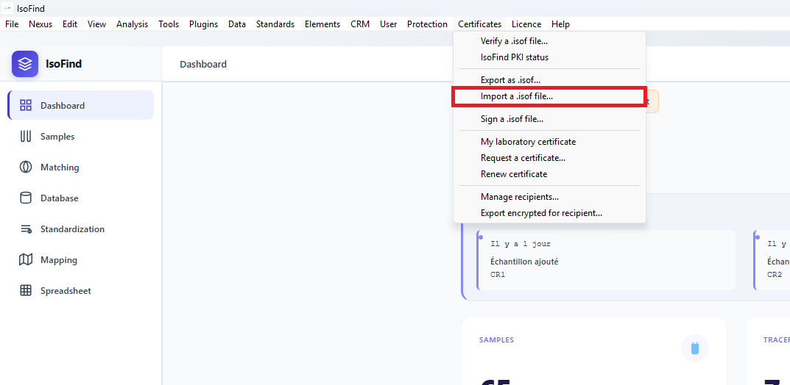Open the CR2 activity card
790x385 pixels.
pyautogui.click(x=772, y=260)
